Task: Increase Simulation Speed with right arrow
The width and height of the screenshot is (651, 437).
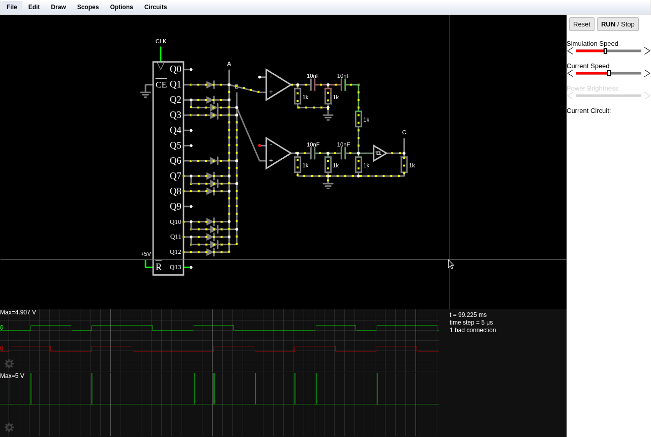Action: (x=647, y=51)
